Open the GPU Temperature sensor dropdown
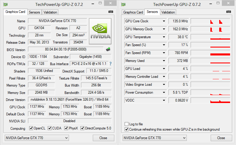This screenshot has width=236, height=145. 164,37
